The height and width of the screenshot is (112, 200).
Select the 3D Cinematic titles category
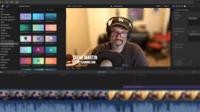coord(5,15)
